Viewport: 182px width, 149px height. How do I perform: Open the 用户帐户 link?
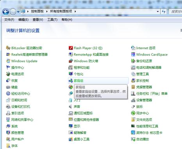coord(18,139)
